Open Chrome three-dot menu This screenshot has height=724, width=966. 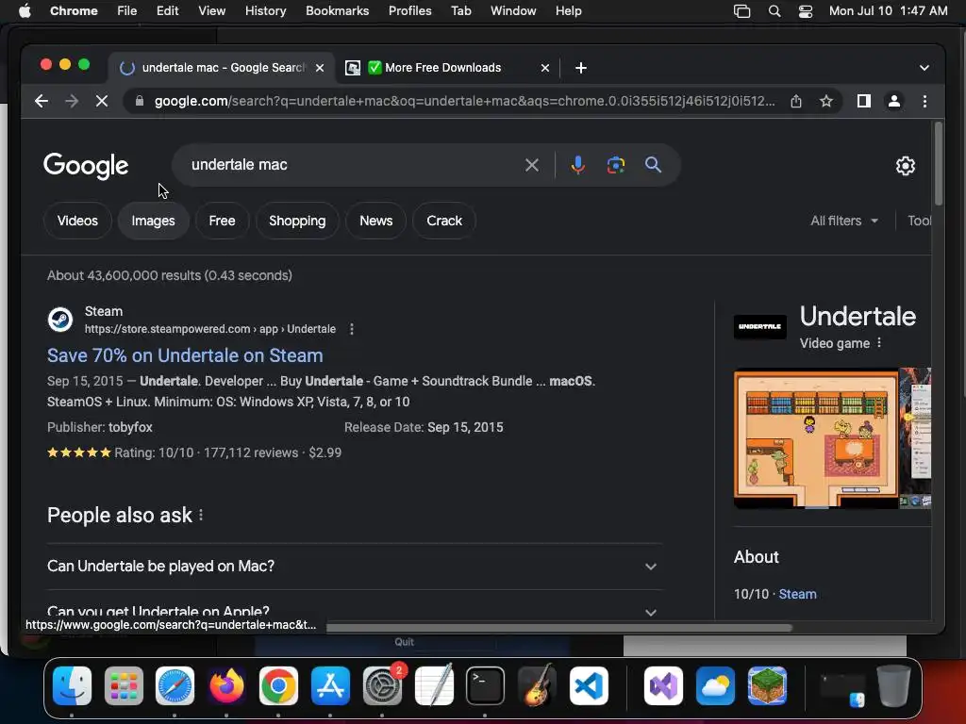click(924, 101)
